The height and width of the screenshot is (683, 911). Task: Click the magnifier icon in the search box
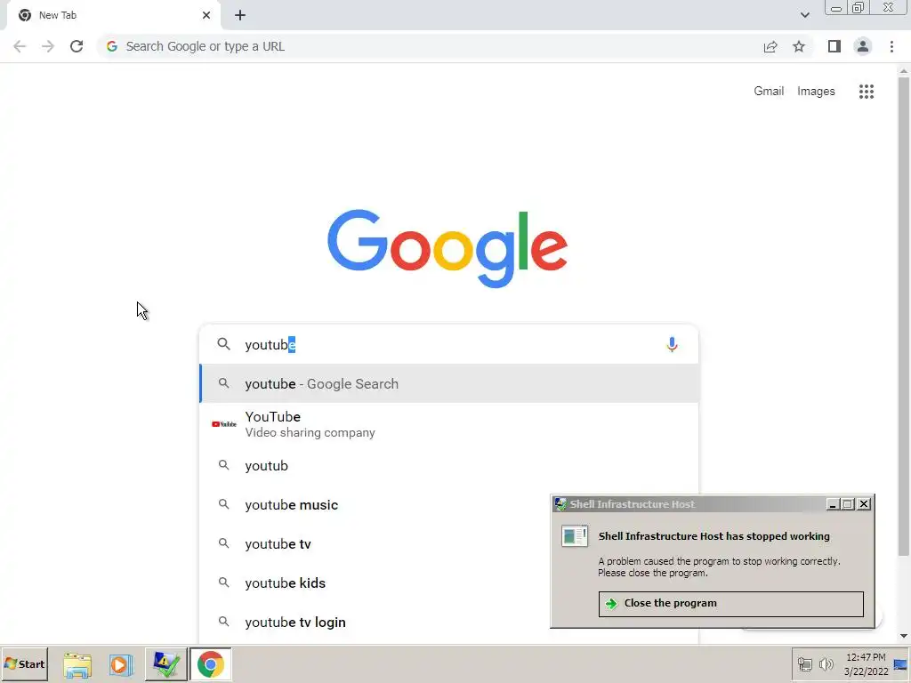click(223, 344)
